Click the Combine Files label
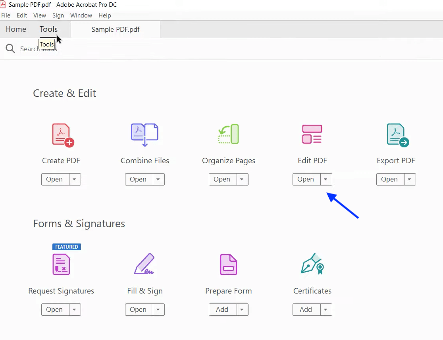The height and width of the screenshot is (340, 443). click(144, 160)
